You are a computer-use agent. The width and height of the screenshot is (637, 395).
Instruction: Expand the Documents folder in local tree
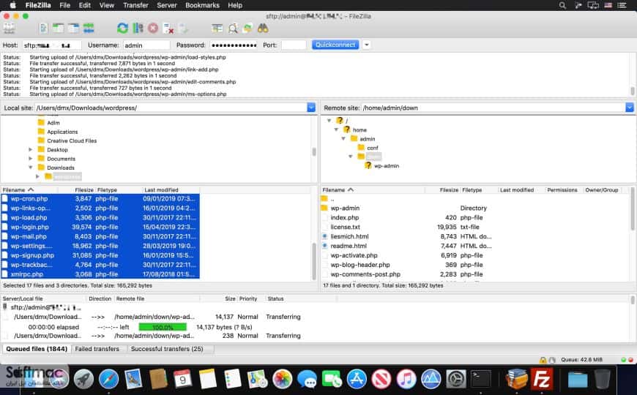[31, 159]
